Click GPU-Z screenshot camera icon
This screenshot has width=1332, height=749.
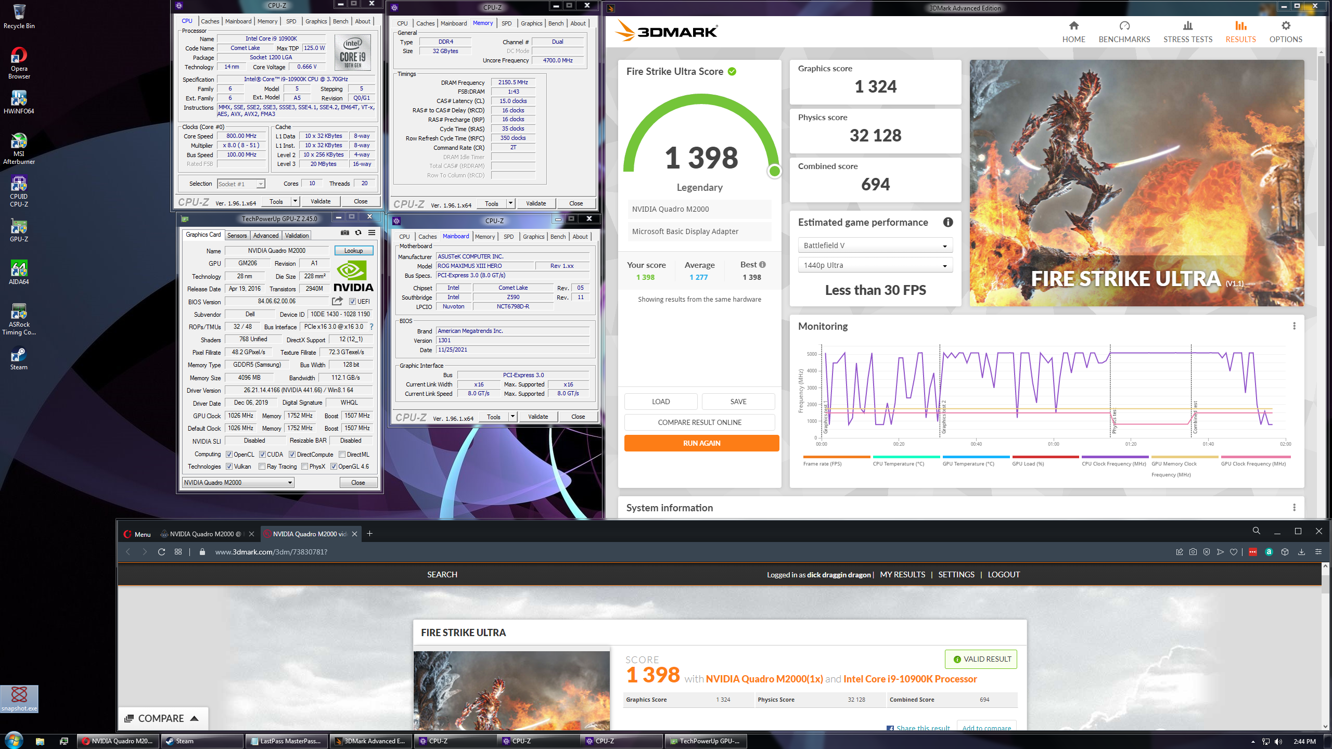point(345,233)
